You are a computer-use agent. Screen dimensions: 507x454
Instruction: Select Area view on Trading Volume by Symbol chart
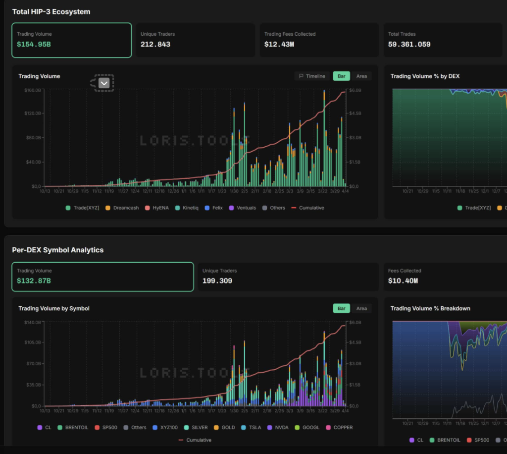[361, 308]
